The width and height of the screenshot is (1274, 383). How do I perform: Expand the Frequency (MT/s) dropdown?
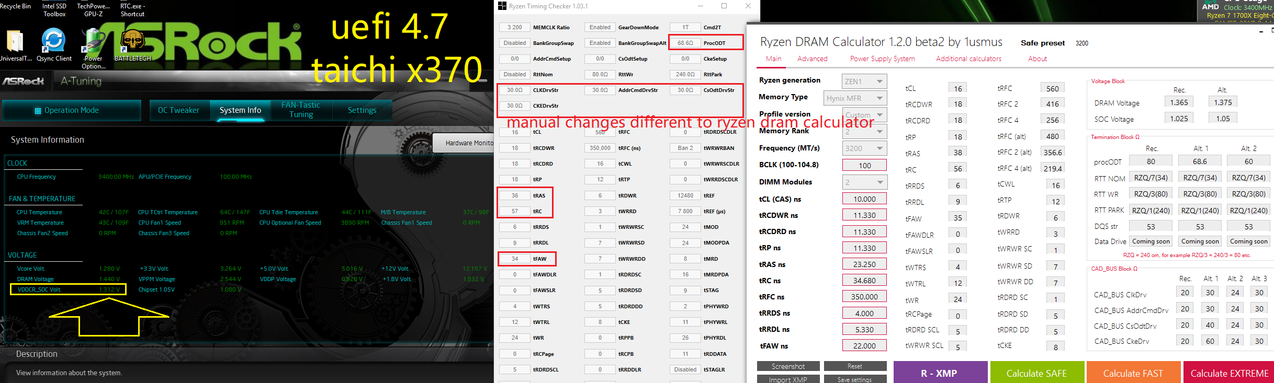coord(864,148)
